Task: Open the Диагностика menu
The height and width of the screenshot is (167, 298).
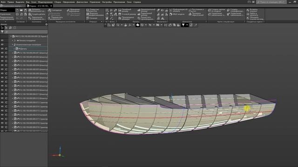Action: [x=82, y=2]
